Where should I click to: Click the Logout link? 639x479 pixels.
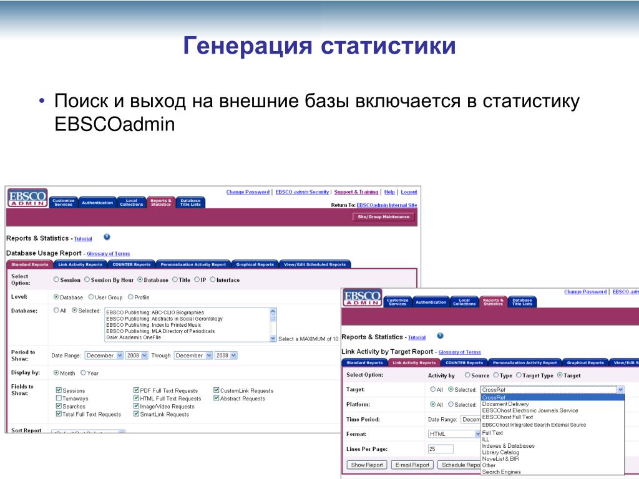409,192
